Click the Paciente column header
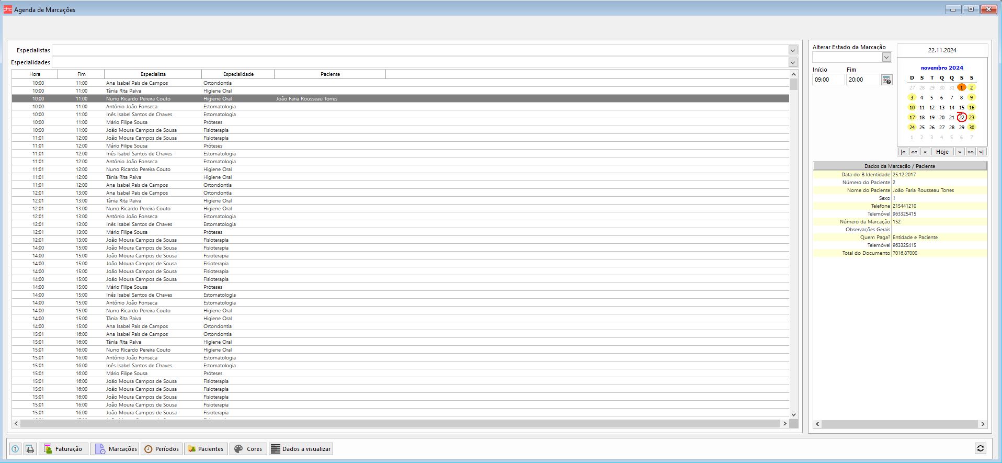 pyautogui.click(x=330, y=74)
